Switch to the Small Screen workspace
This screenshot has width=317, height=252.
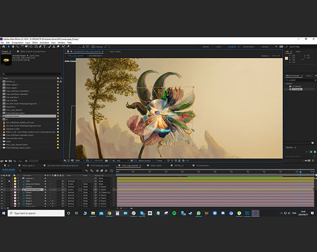tap(248, 47)
